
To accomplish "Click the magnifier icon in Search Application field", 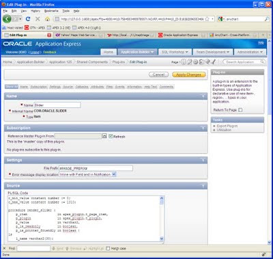I will tap(262, 62).
